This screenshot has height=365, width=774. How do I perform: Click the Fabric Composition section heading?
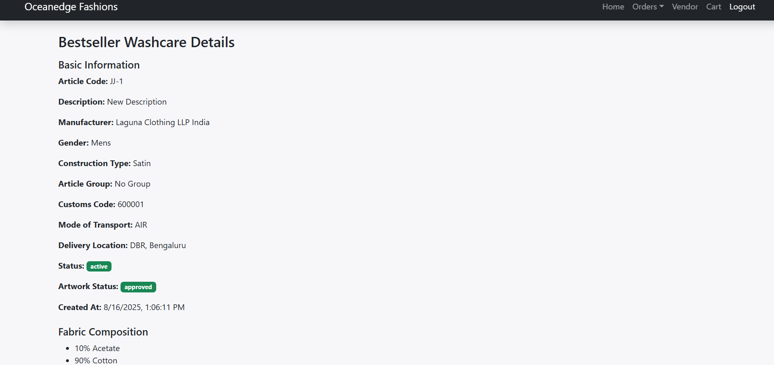tap(103, 332)
